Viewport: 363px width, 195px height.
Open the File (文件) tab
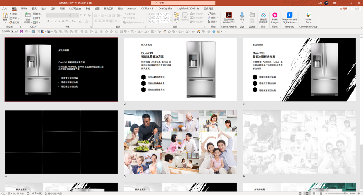click(x=5, y=8)
